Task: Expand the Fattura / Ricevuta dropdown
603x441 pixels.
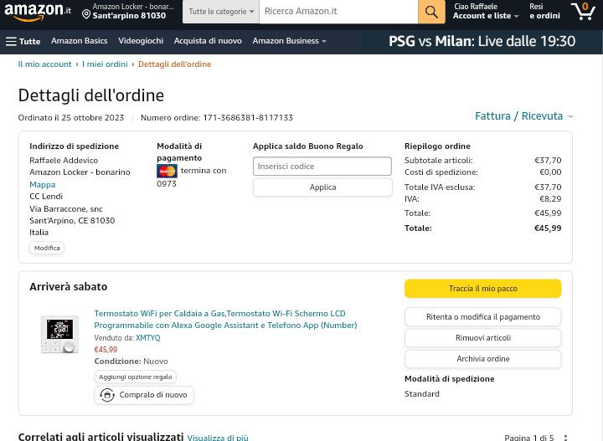Action: click(x=523, y=116)
